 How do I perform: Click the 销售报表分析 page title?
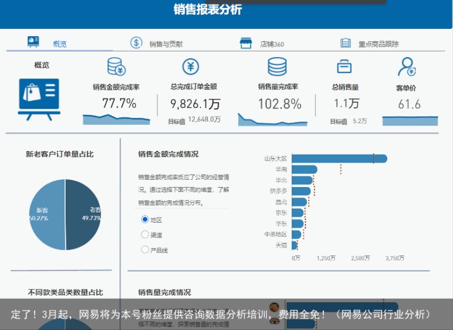tap(207, 10)
